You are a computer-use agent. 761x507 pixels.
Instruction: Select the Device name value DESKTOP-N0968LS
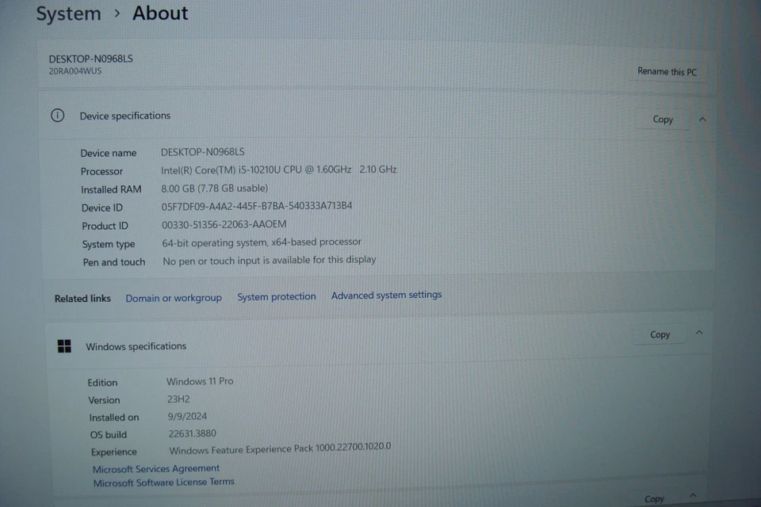click(x=202, y=152)
